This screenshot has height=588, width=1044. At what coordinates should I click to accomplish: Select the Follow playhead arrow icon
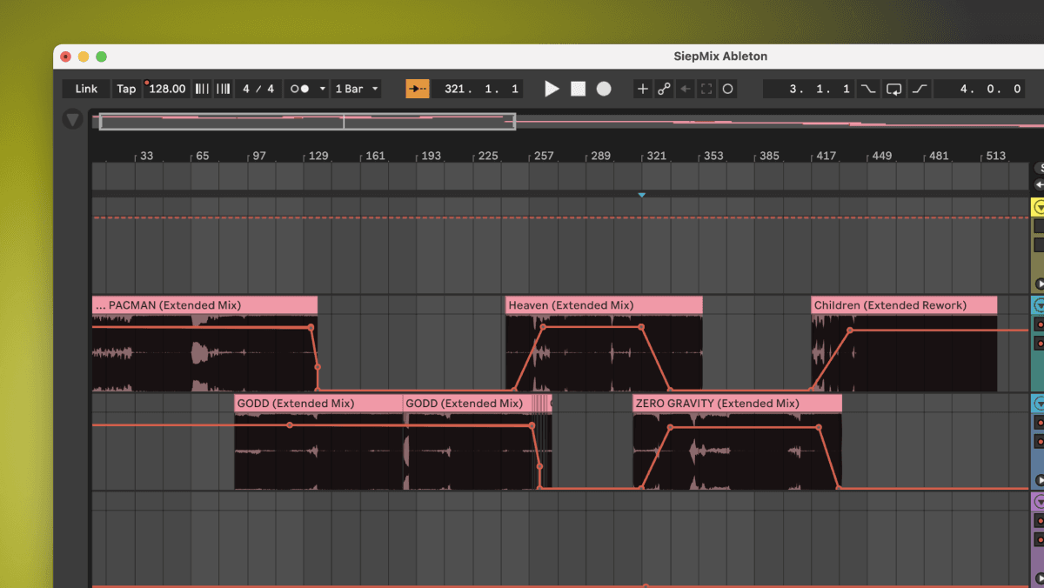[418, 88]
